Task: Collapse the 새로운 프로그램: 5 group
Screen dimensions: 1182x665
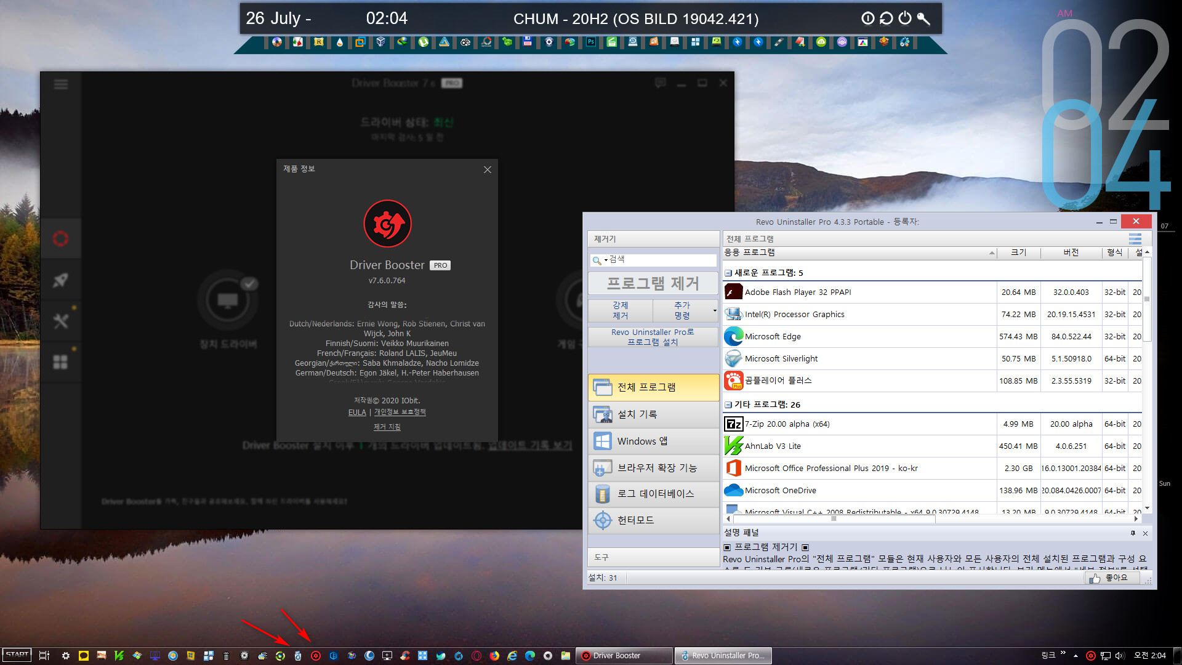Action: [x=728, y=273]
